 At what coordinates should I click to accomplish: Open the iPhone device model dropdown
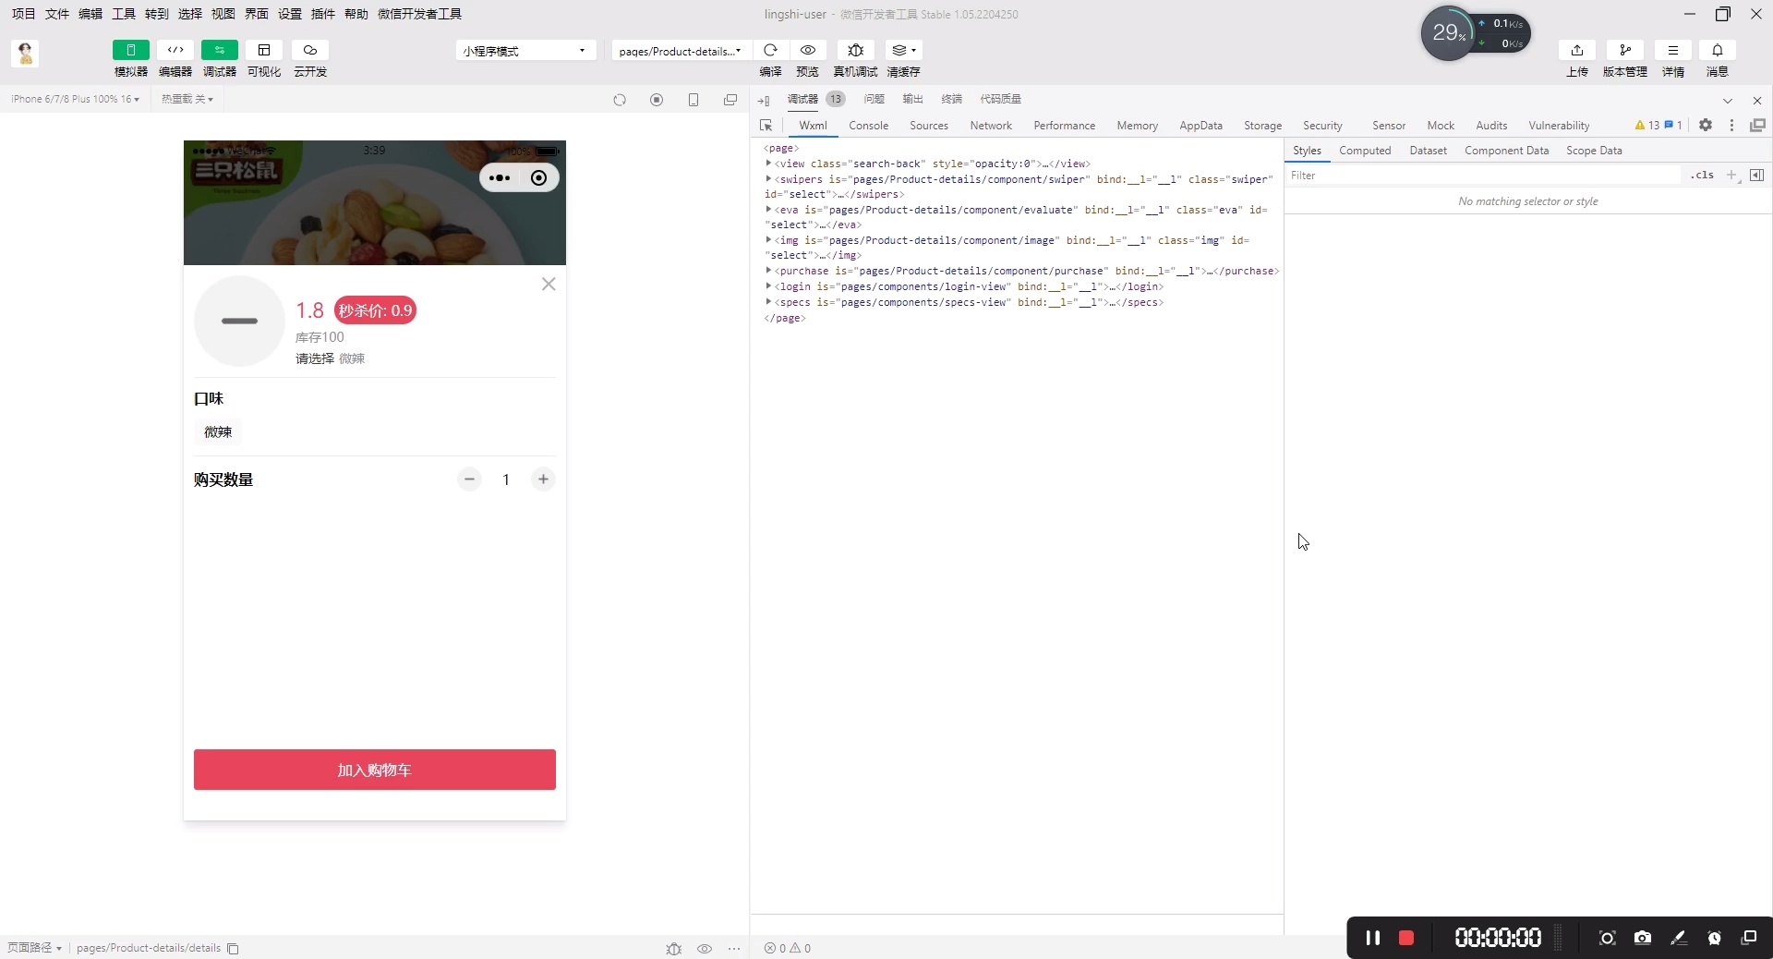point(76,99)
